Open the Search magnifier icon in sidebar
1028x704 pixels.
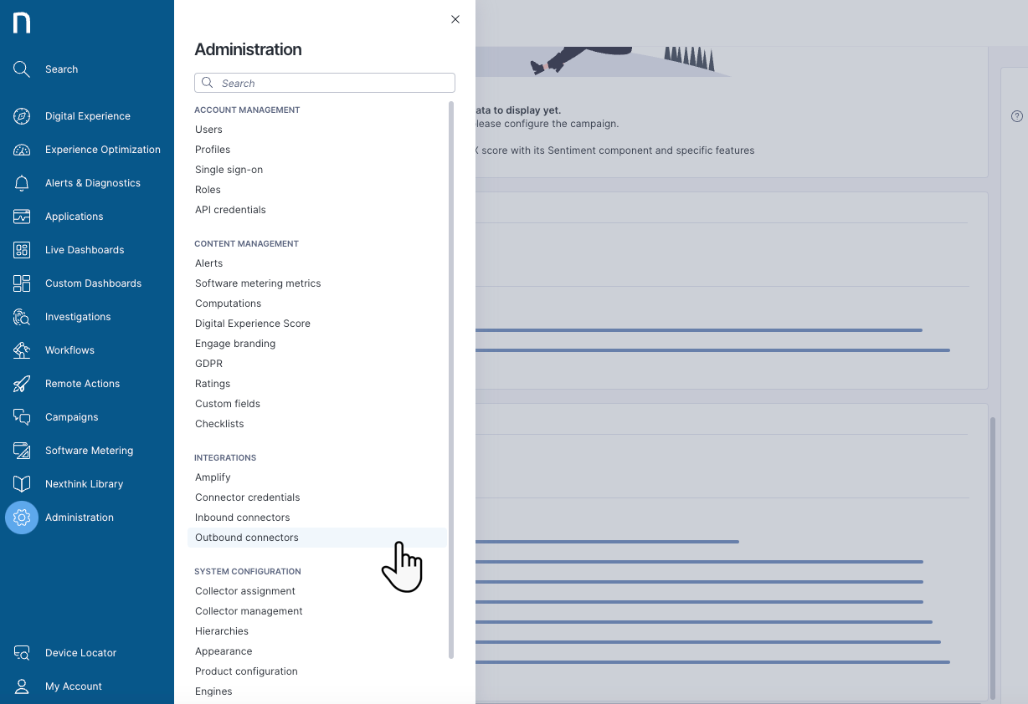point(22,69)
